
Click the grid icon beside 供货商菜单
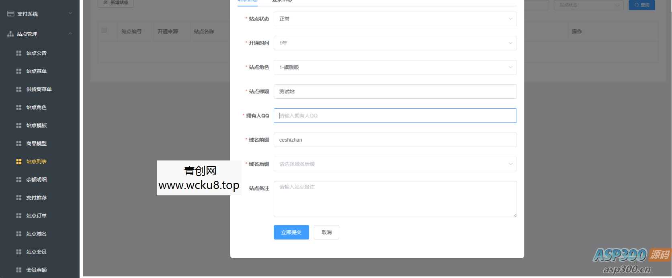tap(18, 89)
